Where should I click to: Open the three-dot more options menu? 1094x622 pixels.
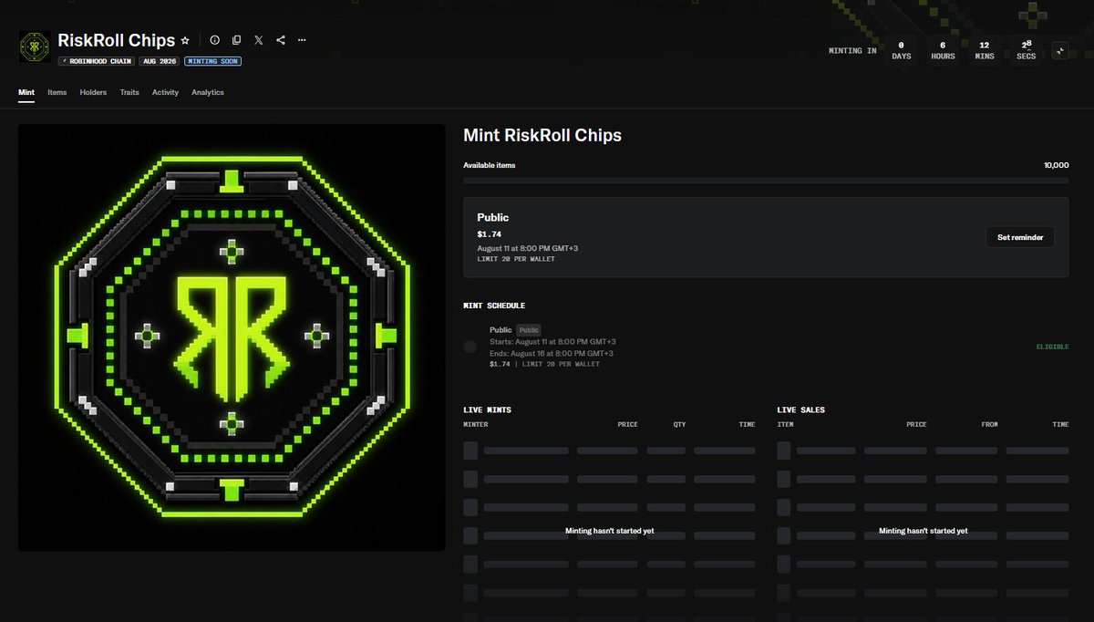(302, 40)
